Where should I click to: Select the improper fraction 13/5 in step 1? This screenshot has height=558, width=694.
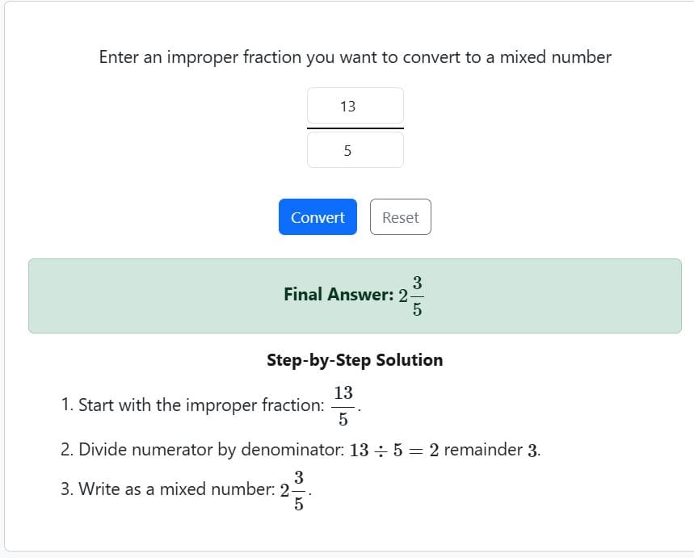point(343,402)
